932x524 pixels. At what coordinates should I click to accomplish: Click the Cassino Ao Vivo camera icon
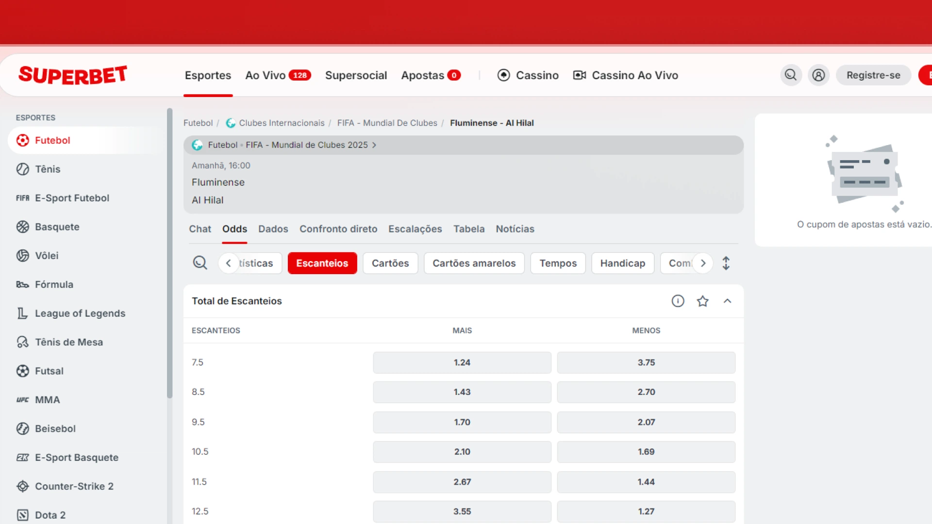pos(580,75)
